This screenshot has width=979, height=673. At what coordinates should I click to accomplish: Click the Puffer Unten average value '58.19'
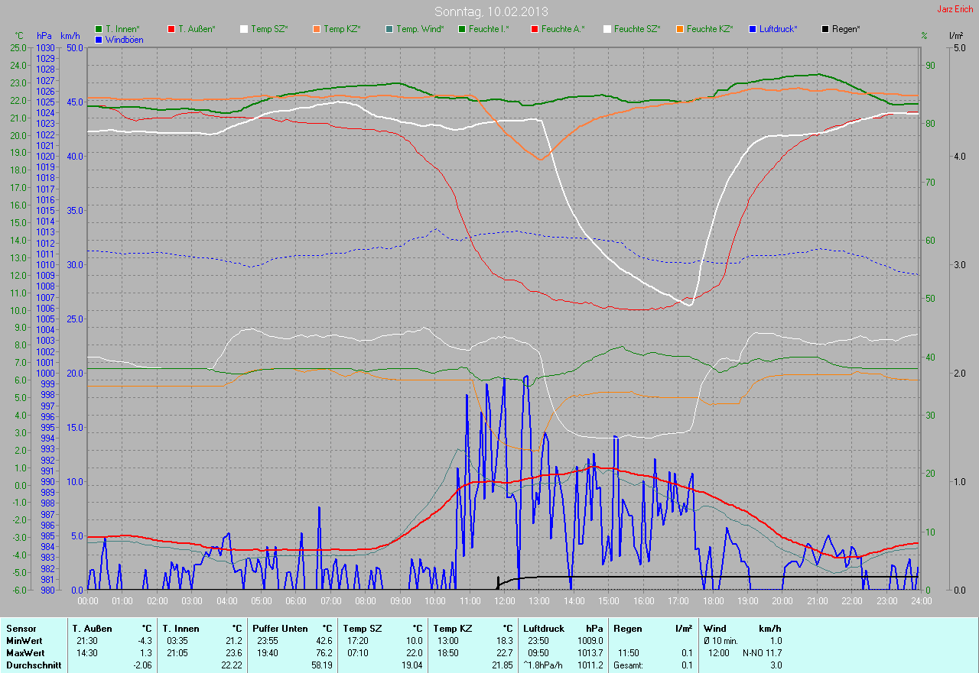322,665
